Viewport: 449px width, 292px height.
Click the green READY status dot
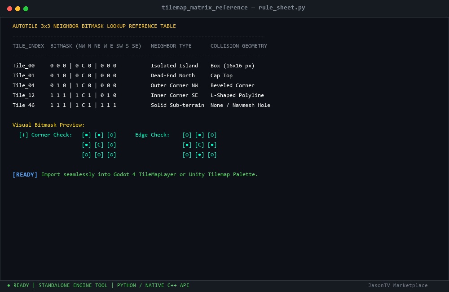click(9, 285)
